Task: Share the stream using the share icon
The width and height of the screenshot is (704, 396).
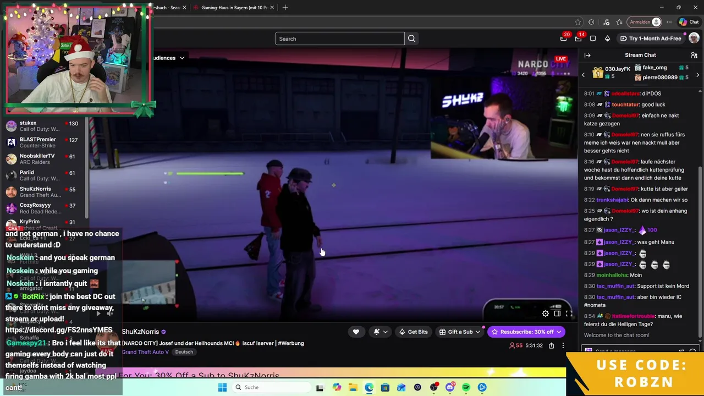Action: [x=551, y=345]
